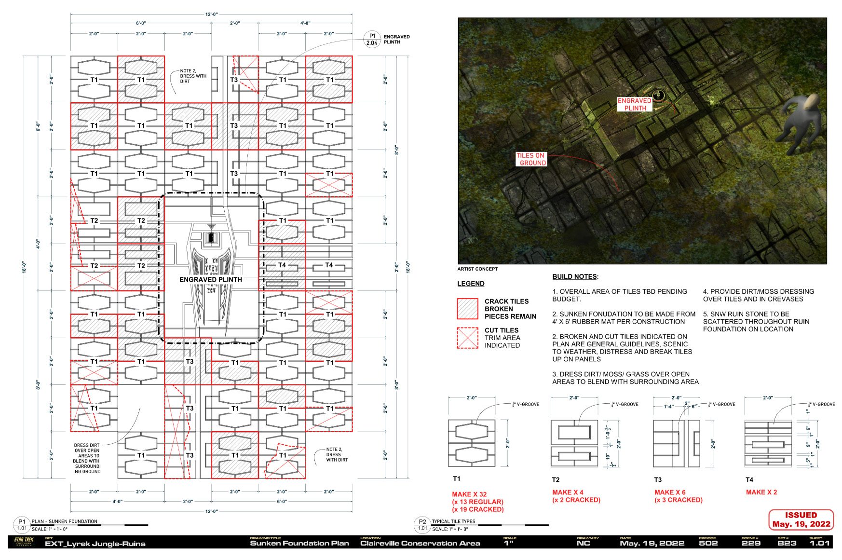Click the Crack Tiles hatched legend swatch
This screenshot has width=842, height=560.
[x=467, y=309]
